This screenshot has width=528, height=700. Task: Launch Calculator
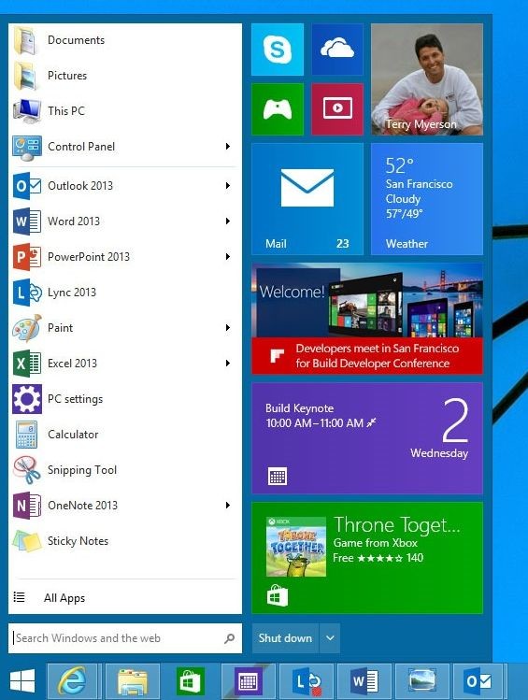[124, 435]
